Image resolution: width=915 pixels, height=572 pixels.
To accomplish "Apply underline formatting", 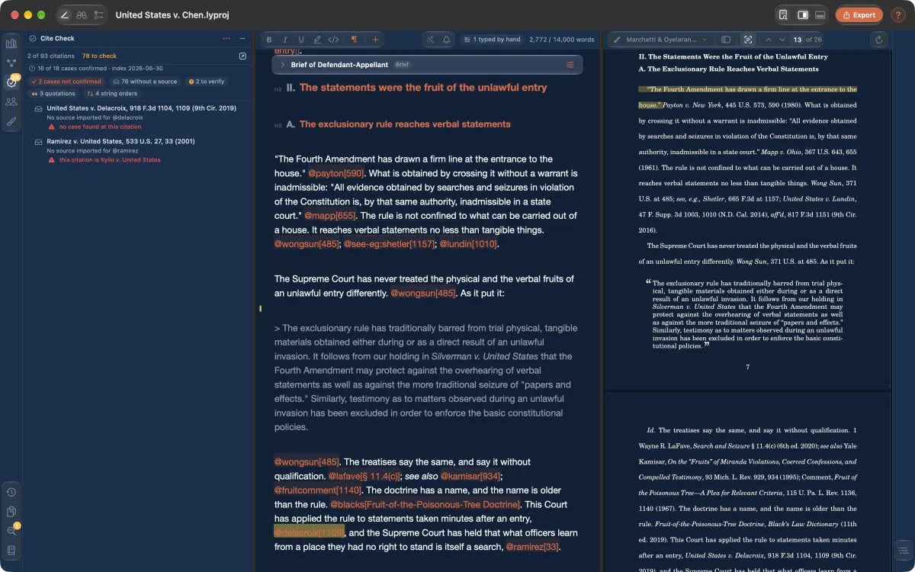I will 301,39.
